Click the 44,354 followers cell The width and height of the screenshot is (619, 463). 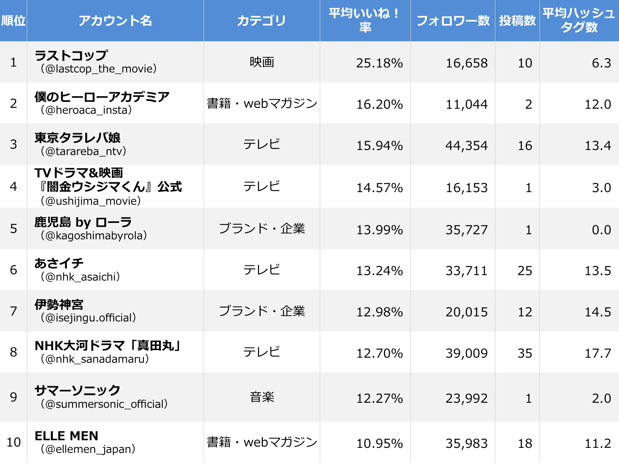pyautogui.click(x=466, y=146)
